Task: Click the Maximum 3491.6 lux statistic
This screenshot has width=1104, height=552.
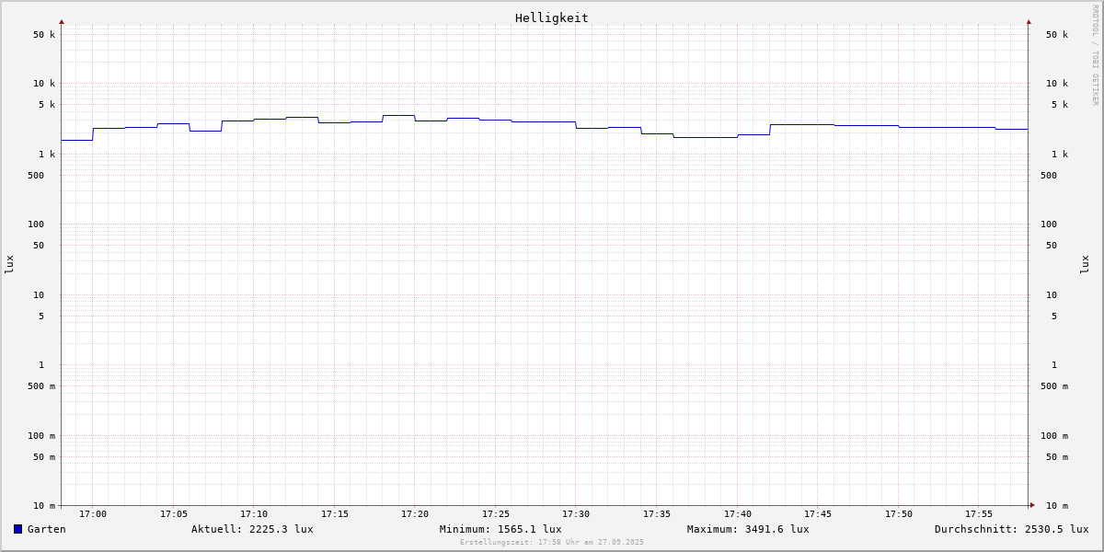Action: coord(748,529)
